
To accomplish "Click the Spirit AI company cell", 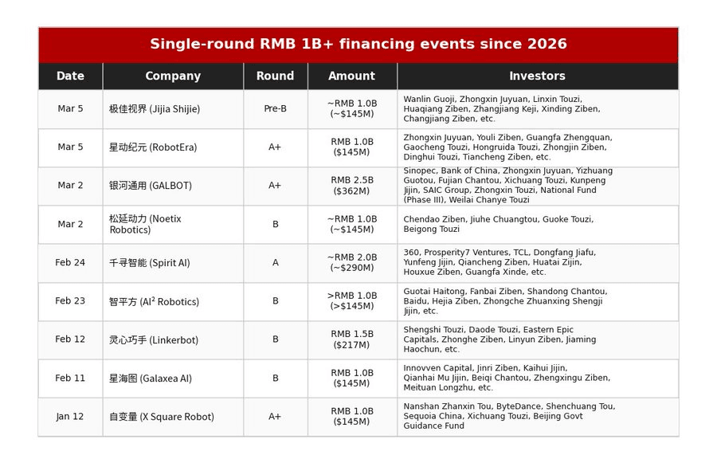I will pos(150,263).
